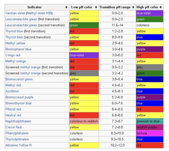
Task: Click the reddish-purple Cresol Red swatch
Action: tap(149, 127)
